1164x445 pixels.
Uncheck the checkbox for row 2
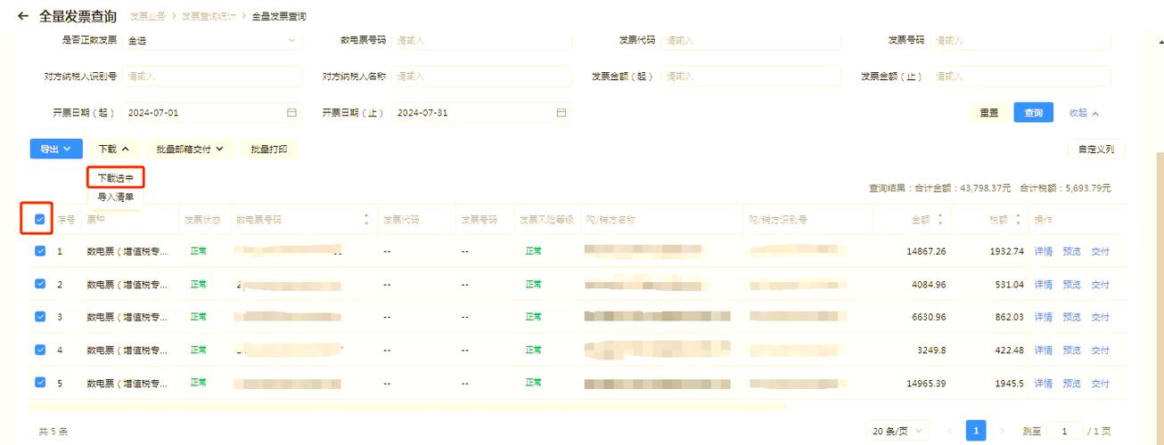39,284
